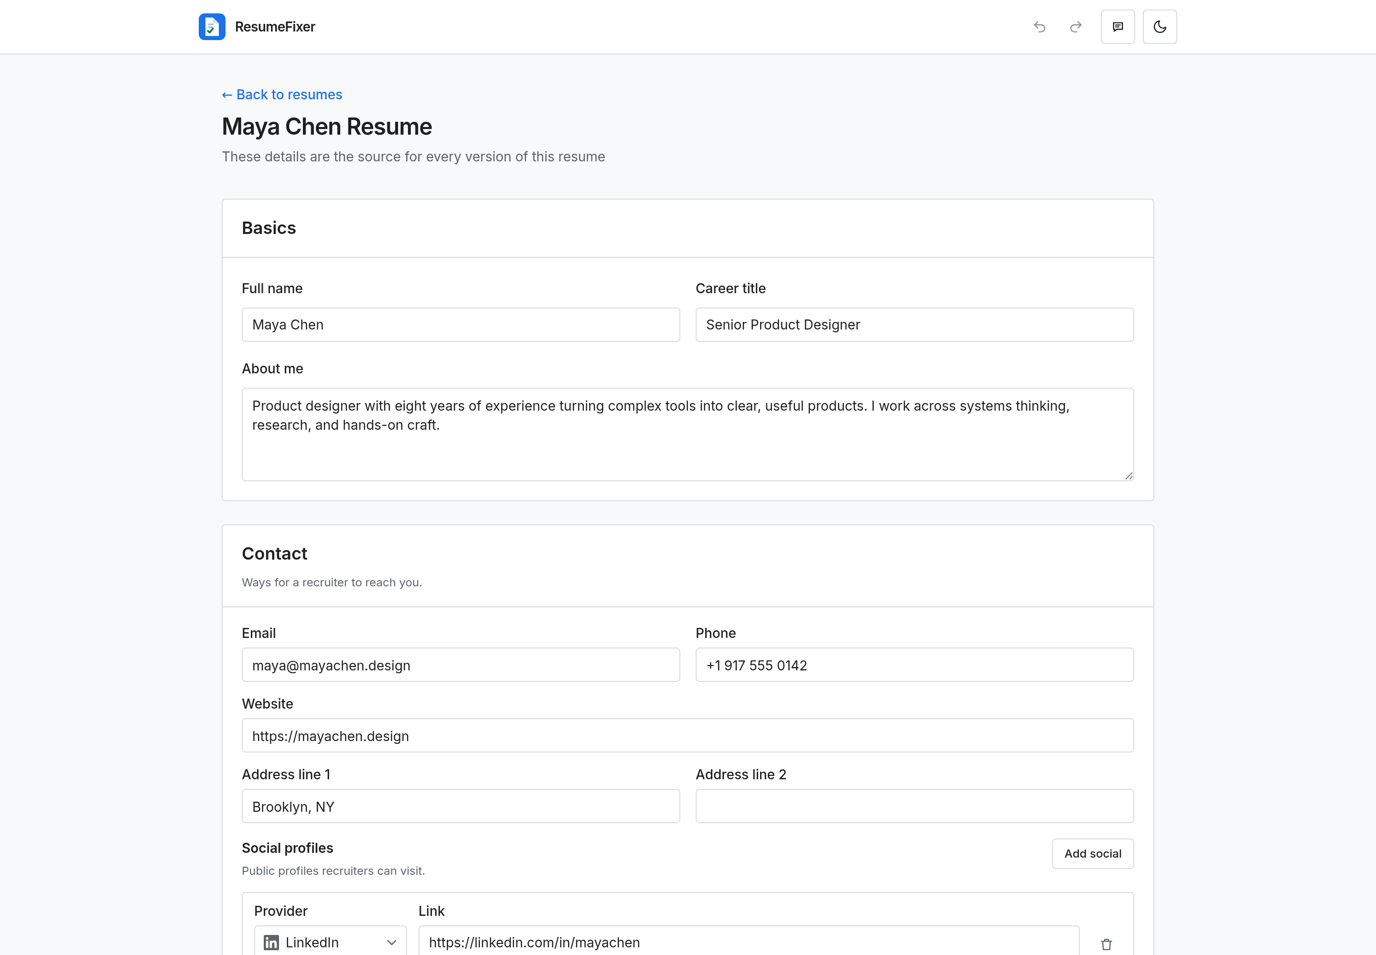The width and height of the screenshot is (1376, 955).
Task: Add a new social profile
Action: click(x=1093, y=854)
